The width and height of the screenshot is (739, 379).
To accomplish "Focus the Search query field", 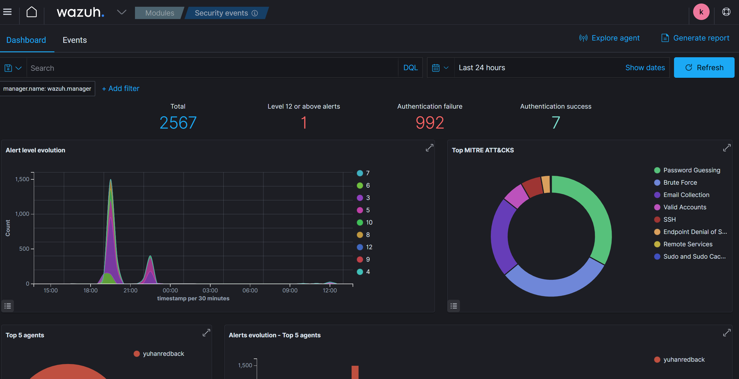I will point(212,68).
